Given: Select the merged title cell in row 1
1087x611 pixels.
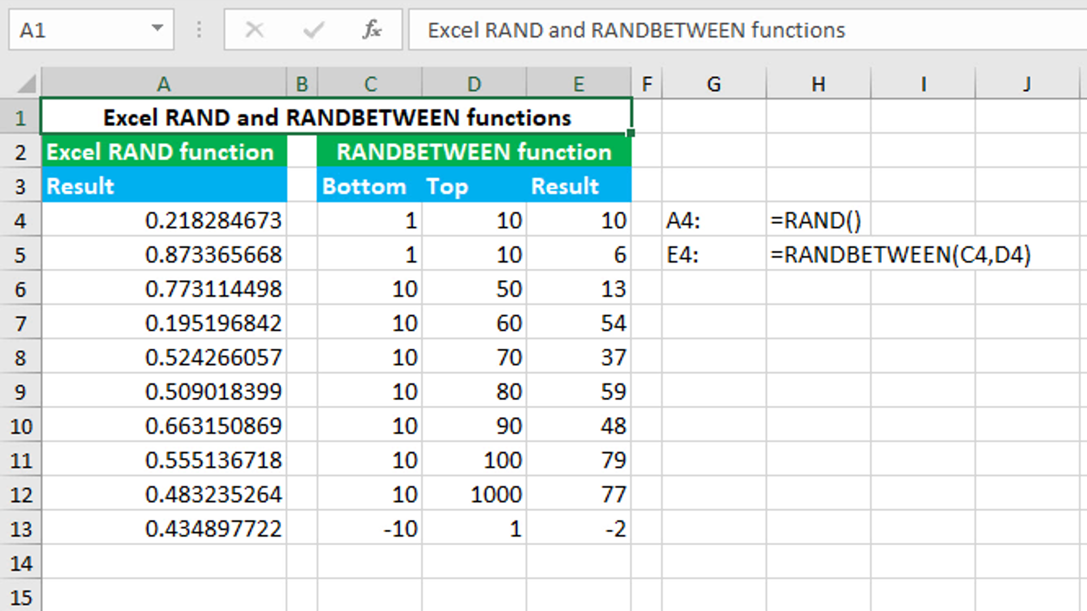Looking at the screenshot, I should pyautogui.click(x=336, y=117).
